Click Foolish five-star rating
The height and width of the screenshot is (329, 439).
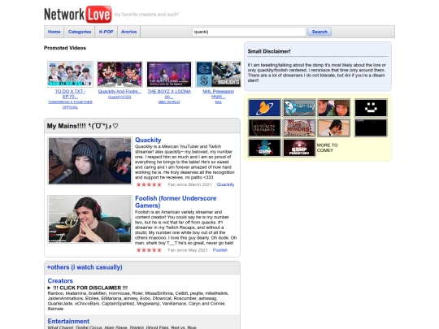click(149, 250)
